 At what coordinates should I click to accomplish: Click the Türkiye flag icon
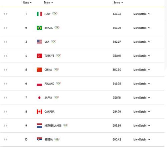click(x=39, y=56)
